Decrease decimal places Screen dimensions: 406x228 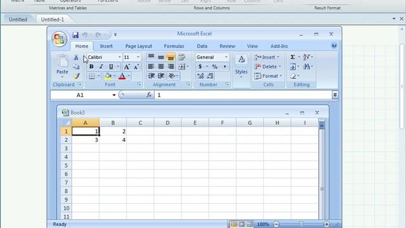(210, 76)
